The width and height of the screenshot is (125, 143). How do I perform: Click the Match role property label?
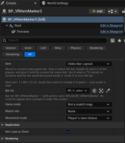click(12, 111)
